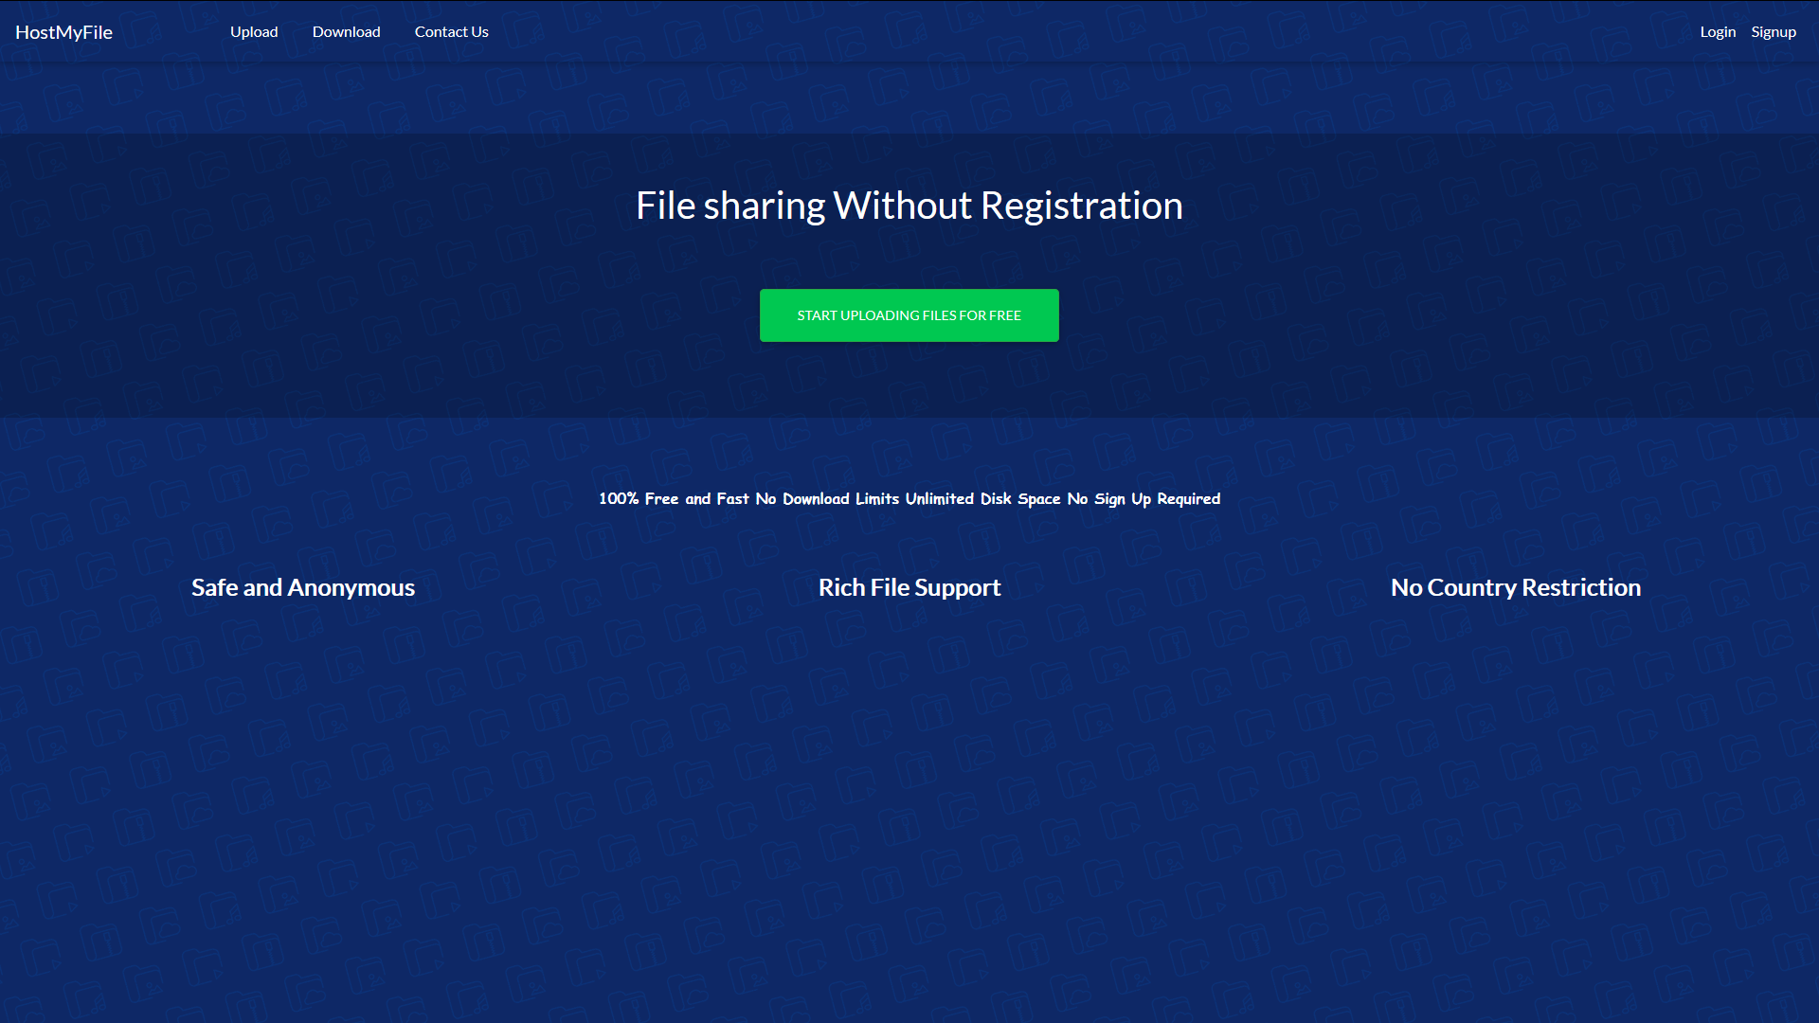This screenshot has width=1819, height=1023.
Task: Go to the Download page
Action: click(x=346, y=32)
